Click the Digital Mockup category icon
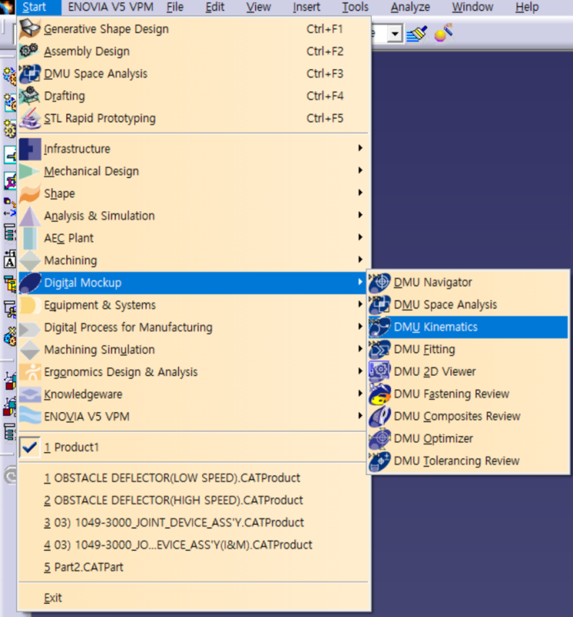Image resolution: width=573 pixels, height=617 pixels. pos(29,283)
